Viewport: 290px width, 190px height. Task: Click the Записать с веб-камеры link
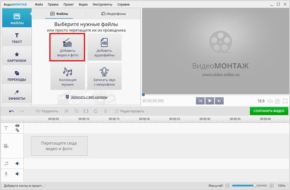coord(89,97)
